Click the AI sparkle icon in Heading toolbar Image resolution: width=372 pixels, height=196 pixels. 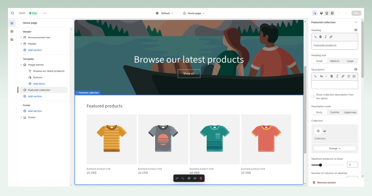[x=315, y=37]
